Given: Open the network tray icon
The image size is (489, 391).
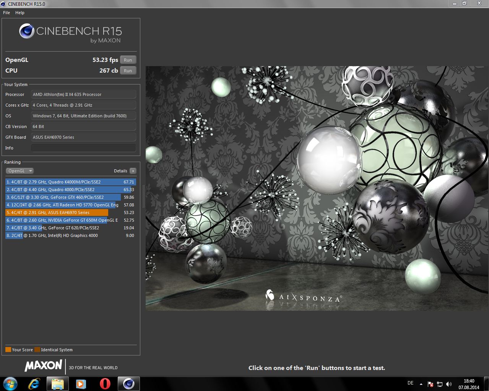Looking at the screenshot, I should coord(440,384).
